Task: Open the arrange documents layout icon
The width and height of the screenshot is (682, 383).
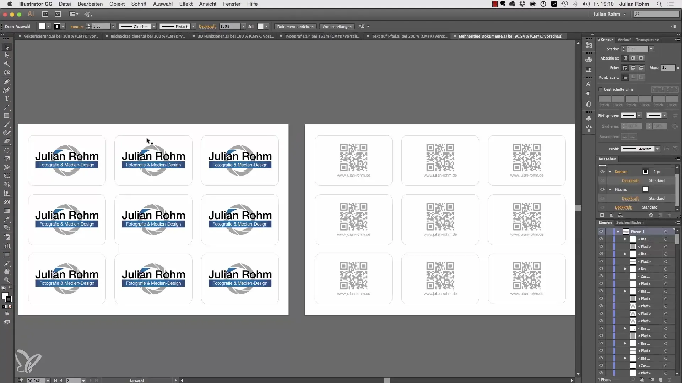Action: click(74, 14)
